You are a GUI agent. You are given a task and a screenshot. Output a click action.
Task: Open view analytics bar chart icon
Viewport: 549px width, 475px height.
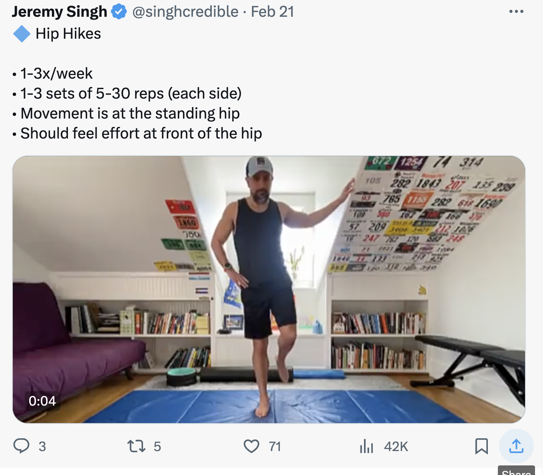[x=366, y=446]
